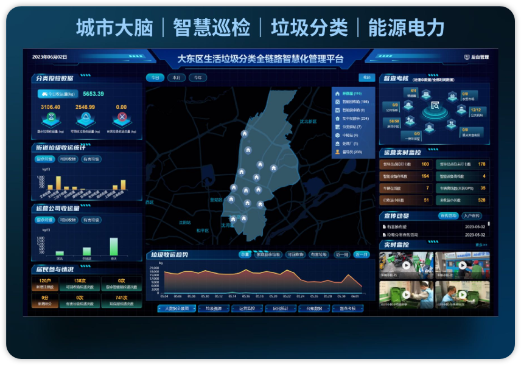The image size is (521, 365).
Task: Click the 环保屋 house icon in legend
Action: pos(337,93)
